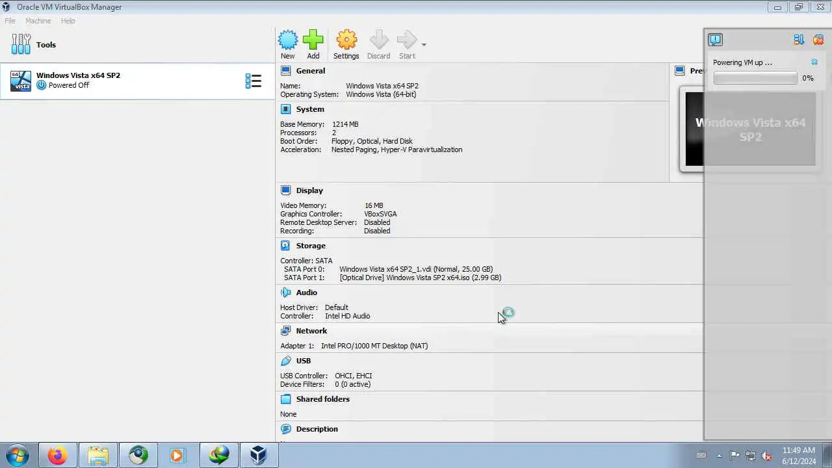Click the Preview section monitor icon

click(x=679, y=71)
